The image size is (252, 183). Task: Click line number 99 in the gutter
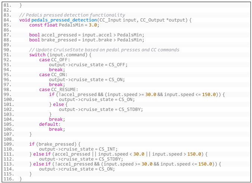pos(7,94)
